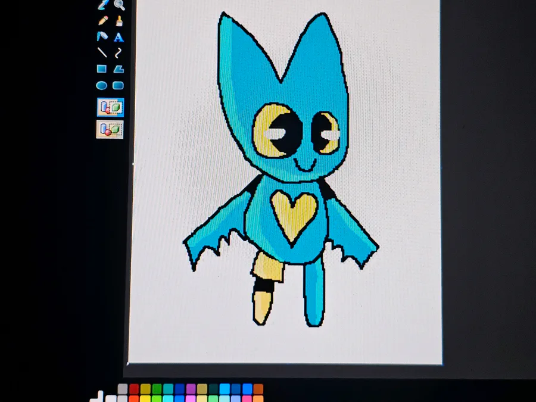
Task: Pick the bright yellow color swatch
Action: coord(145,399)
